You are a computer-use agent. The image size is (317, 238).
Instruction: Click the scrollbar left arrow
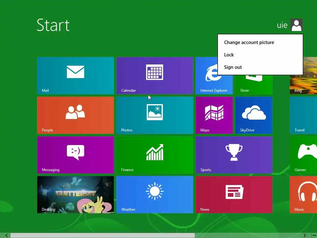(7, 236)
